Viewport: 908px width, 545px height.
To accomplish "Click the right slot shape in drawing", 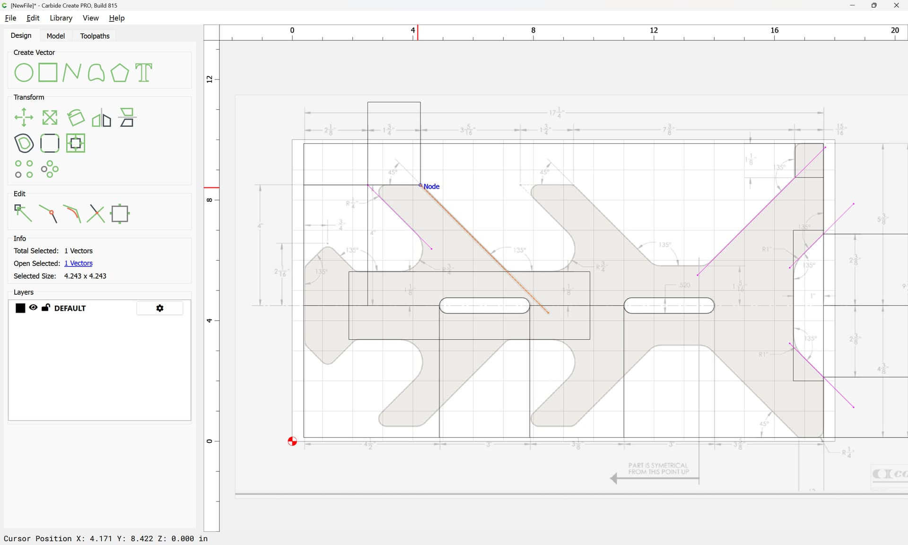I will point(669,306).
